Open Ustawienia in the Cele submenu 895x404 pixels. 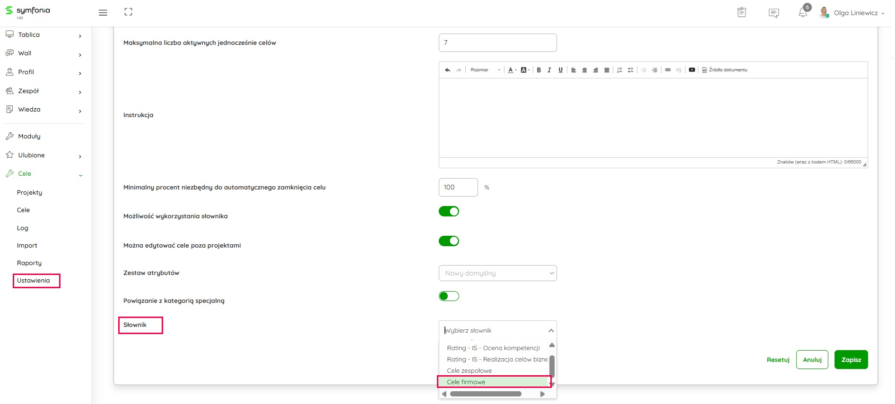click(x=34, y=281)
